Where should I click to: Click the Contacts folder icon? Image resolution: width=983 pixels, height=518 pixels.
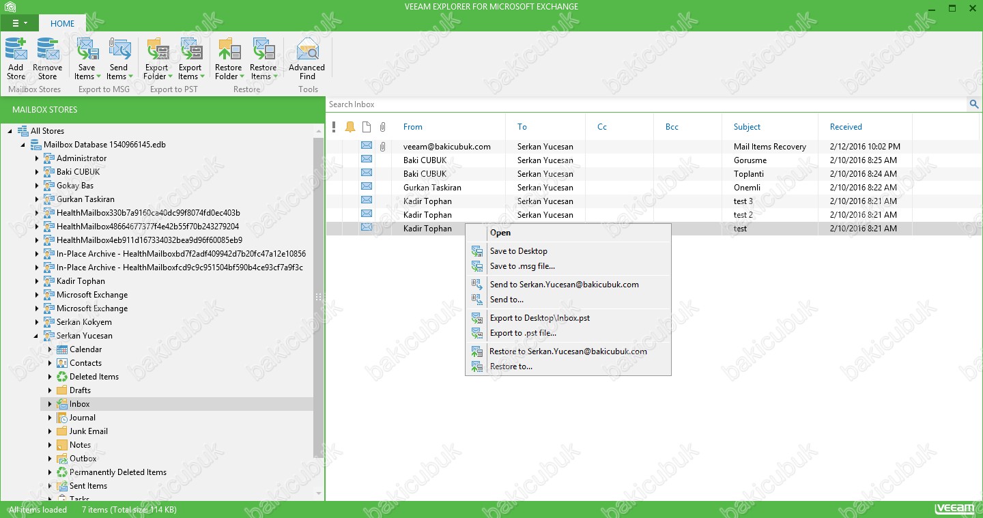(62, 363)
